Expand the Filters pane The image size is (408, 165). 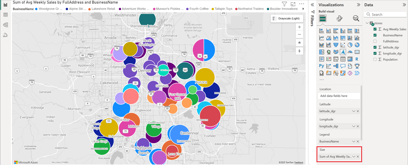[312, 5]
